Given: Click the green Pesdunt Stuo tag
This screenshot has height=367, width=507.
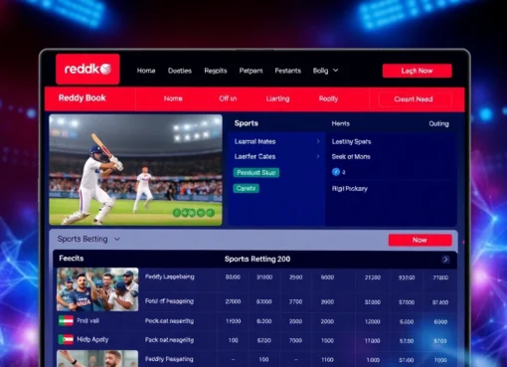Looking at the screenshot, I should coord(256,172).
